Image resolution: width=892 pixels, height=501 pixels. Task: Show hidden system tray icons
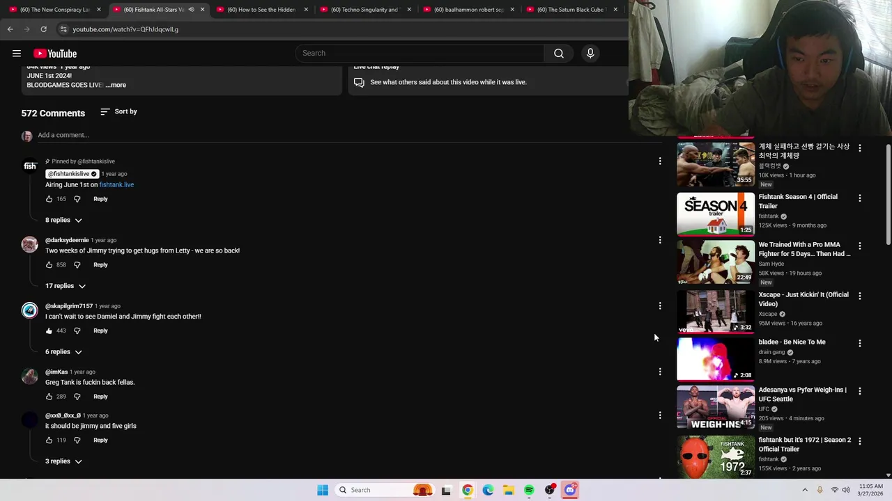point(805,490)
